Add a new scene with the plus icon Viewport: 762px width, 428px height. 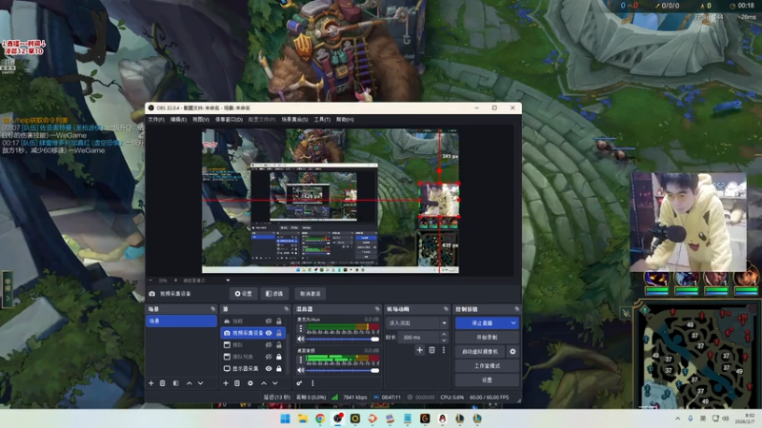[x=151, y=383]
